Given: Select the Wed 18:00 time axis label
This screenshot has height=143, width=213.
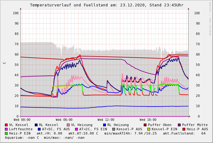Looking at the screenshot, I should click(148, 120).
